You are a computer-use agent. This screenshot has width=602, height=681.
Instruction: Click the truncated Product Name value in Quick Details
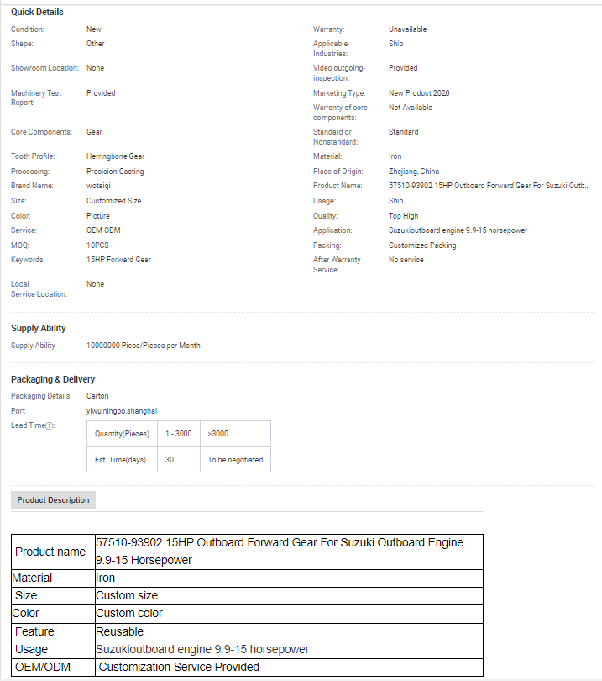pos(489,186)
